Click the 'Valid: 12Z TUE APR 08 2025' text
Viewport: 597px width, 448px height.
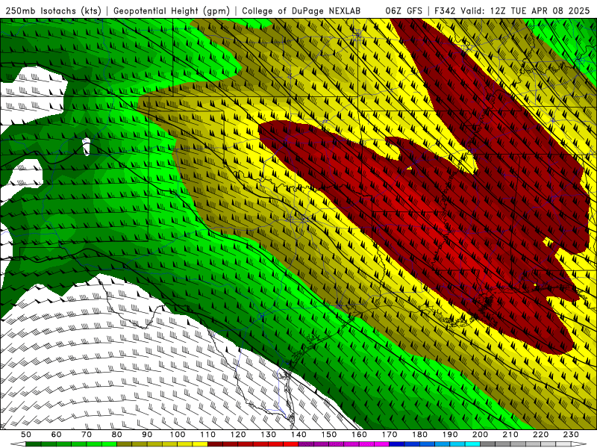point(525,10)
